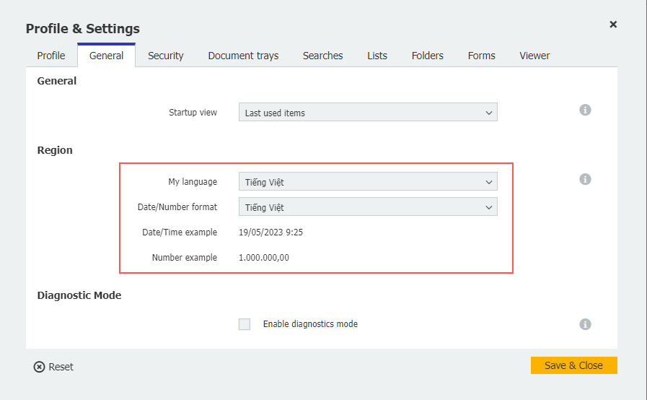Select the Searches tab
The image size is (647, 400).
[x=322, y=56]
